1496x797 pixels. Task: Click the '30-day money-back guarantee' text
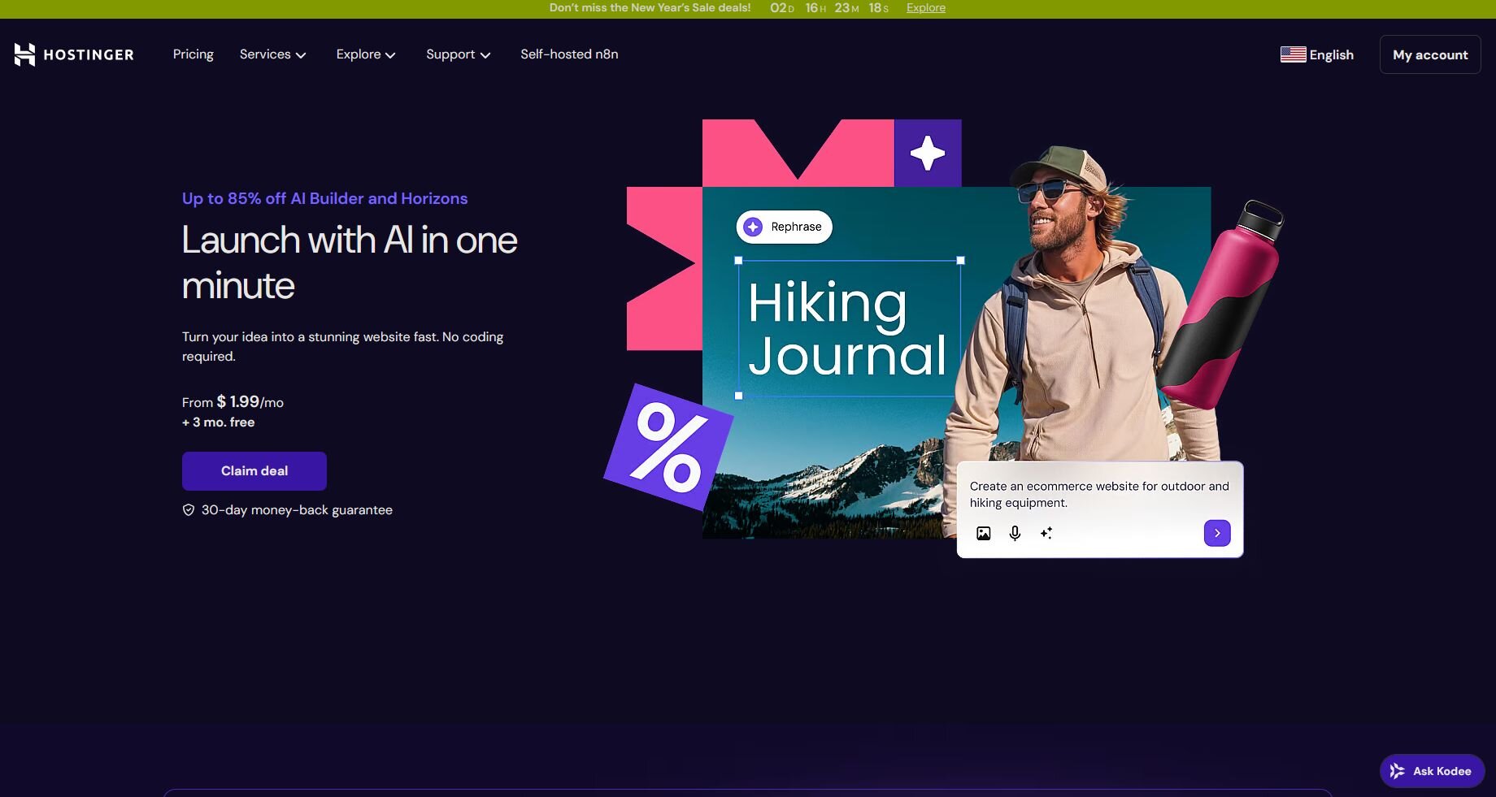(x=297, y=510)
